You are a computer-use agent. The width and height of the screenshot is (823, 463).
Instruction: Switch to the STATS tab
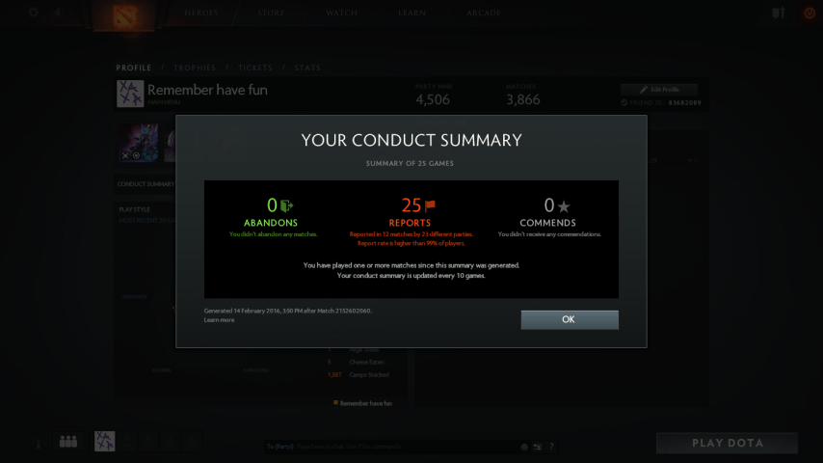(x=307, y=68)
